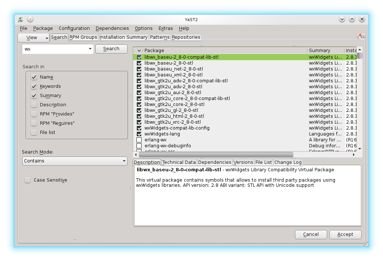The image size is (383, 261).
Task: Click the vertical scrollbar thumb of package list
Action: coord(360,56)
